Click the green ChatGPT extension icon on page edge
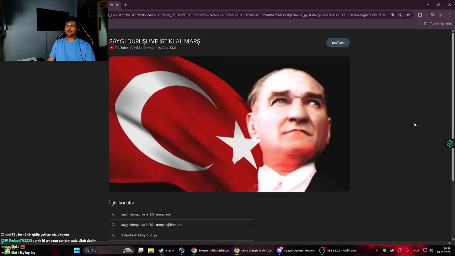This screenshot has height=256, width=455. pyautogui.click(x=450, y=143)
